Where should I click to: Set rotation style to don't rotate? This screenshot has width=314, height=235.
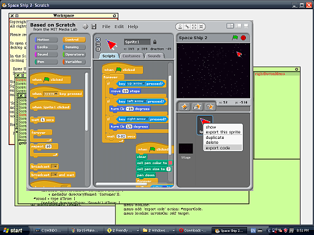98,49
